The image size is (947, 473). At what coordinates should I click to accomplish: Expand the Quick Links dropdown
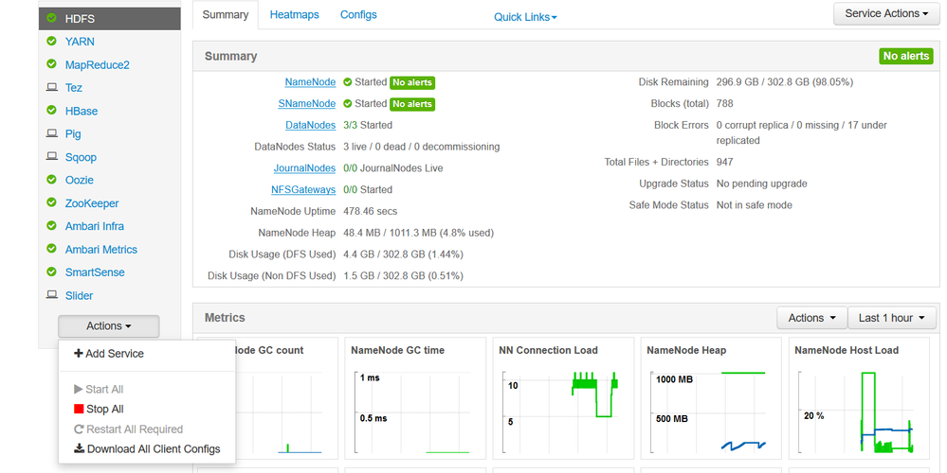[x=525, y=17]
